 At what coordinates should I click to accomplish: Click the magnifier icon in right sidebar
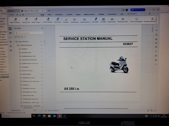point(156,51)
